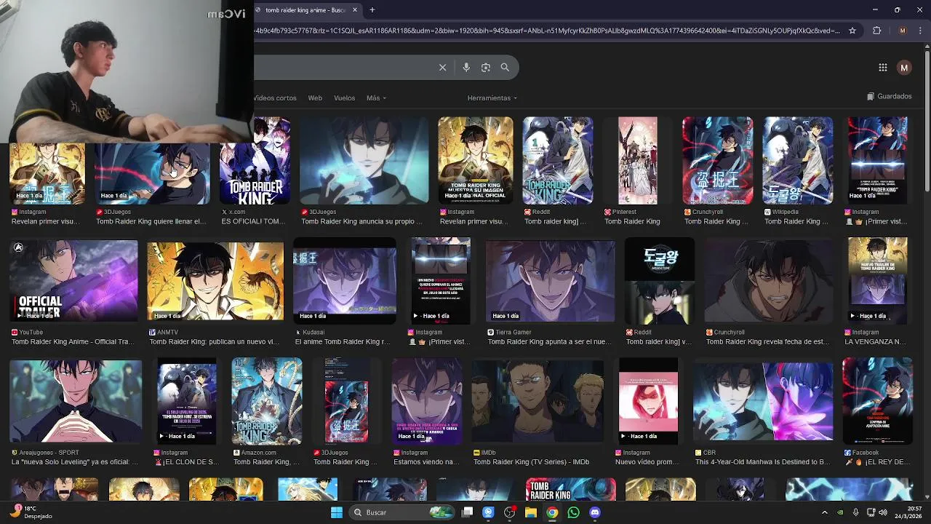Open the x.com Tomb Raider King poster
The width and height of the screenshot is (931, 524).
tap(255, 161)
